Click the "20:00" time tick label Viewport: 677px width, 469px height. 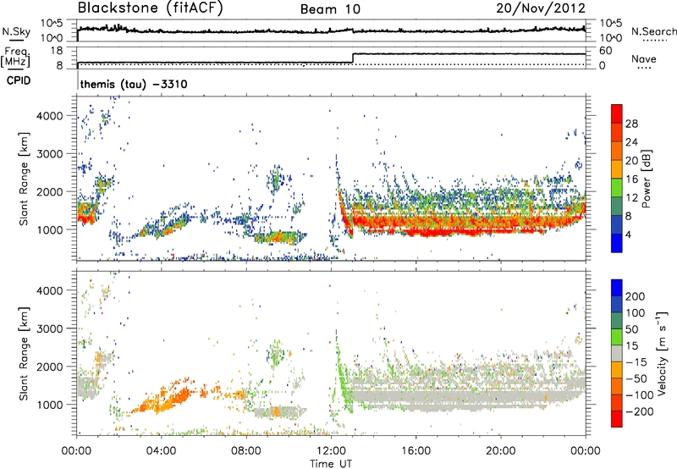click(x=500, y=451)
